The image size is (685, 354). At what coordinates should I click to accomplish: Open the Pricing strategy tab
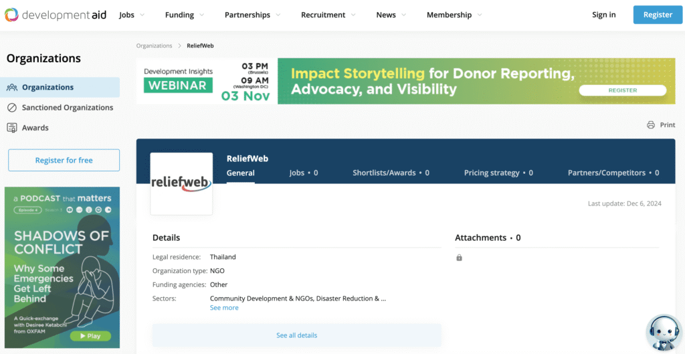click(498, 173)
